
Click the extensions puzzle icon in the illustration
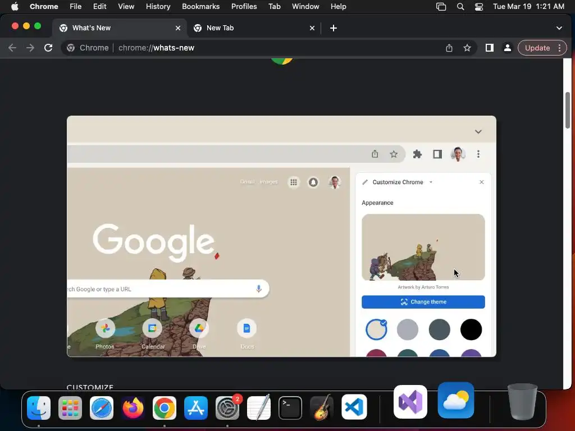pos(417,154)
